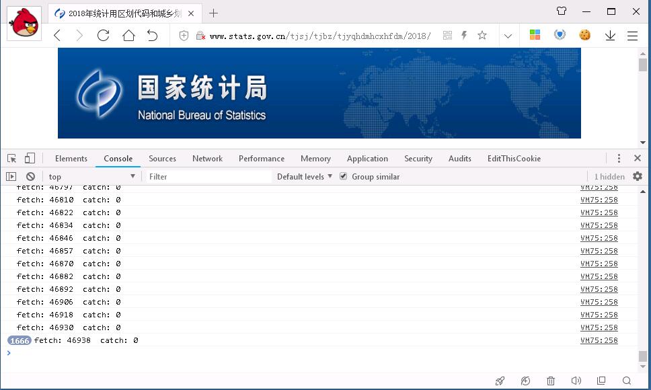Open console settings gear
Screen dimensions: 651x390
[638, 176]
